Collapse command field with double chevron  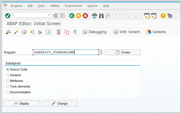click(x=56, y=16)
